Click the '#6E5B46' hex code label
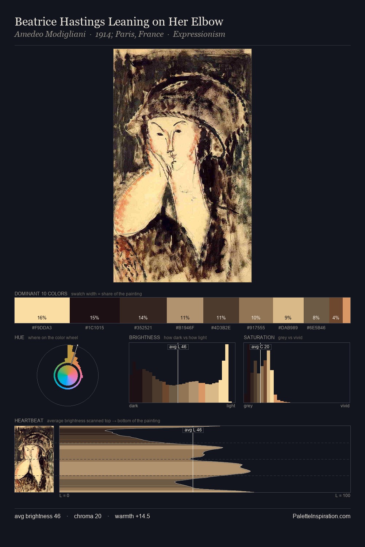The height and width of the screenshot is (547, 365). click(316, 327)
